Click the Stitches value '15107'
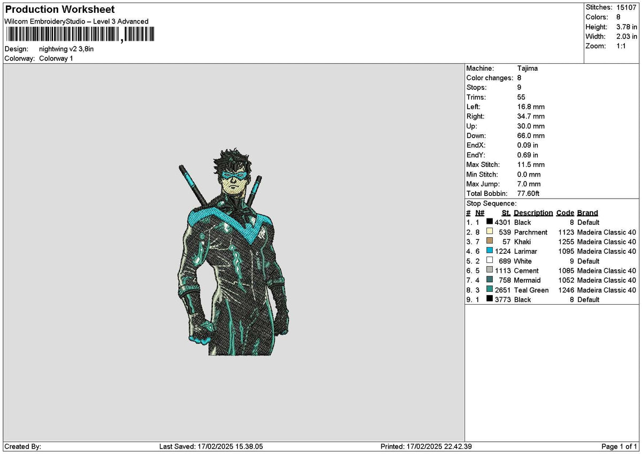642x454 pixels. 625,7
